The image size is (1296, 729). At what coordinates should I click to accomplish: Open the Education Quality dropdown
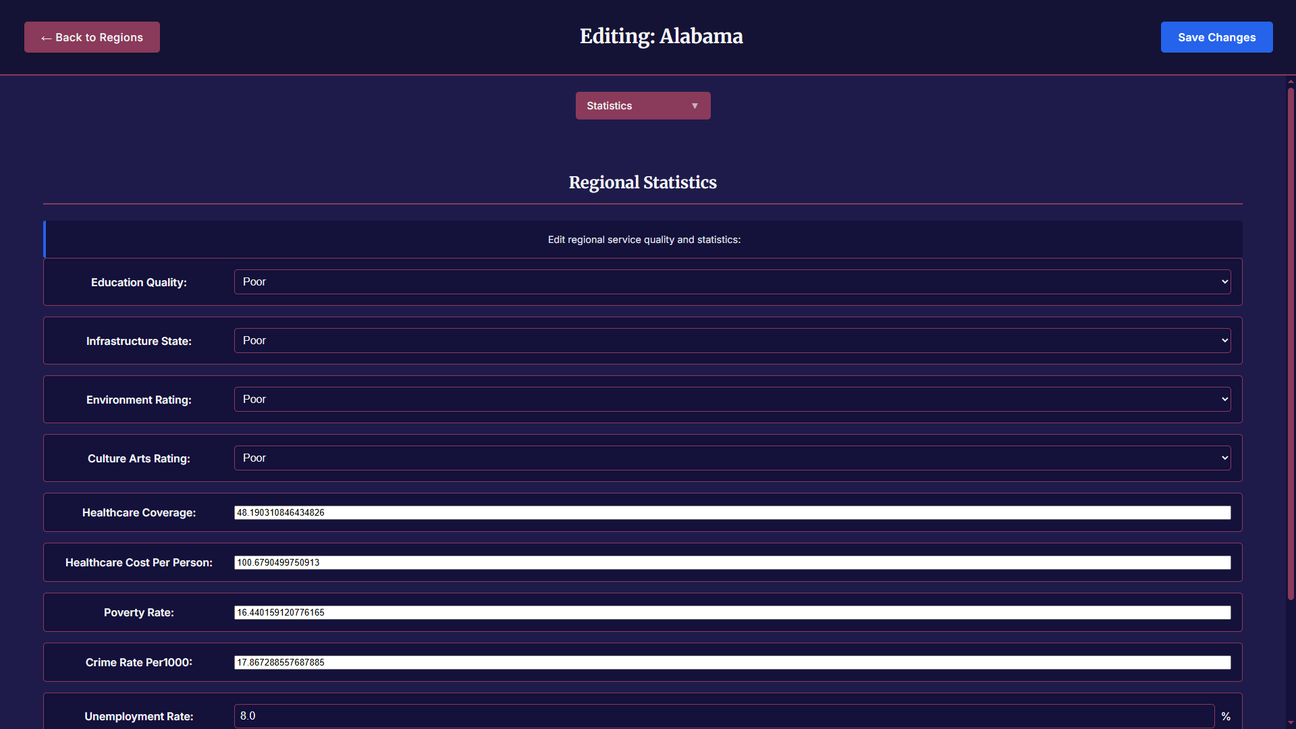(732, 282)
